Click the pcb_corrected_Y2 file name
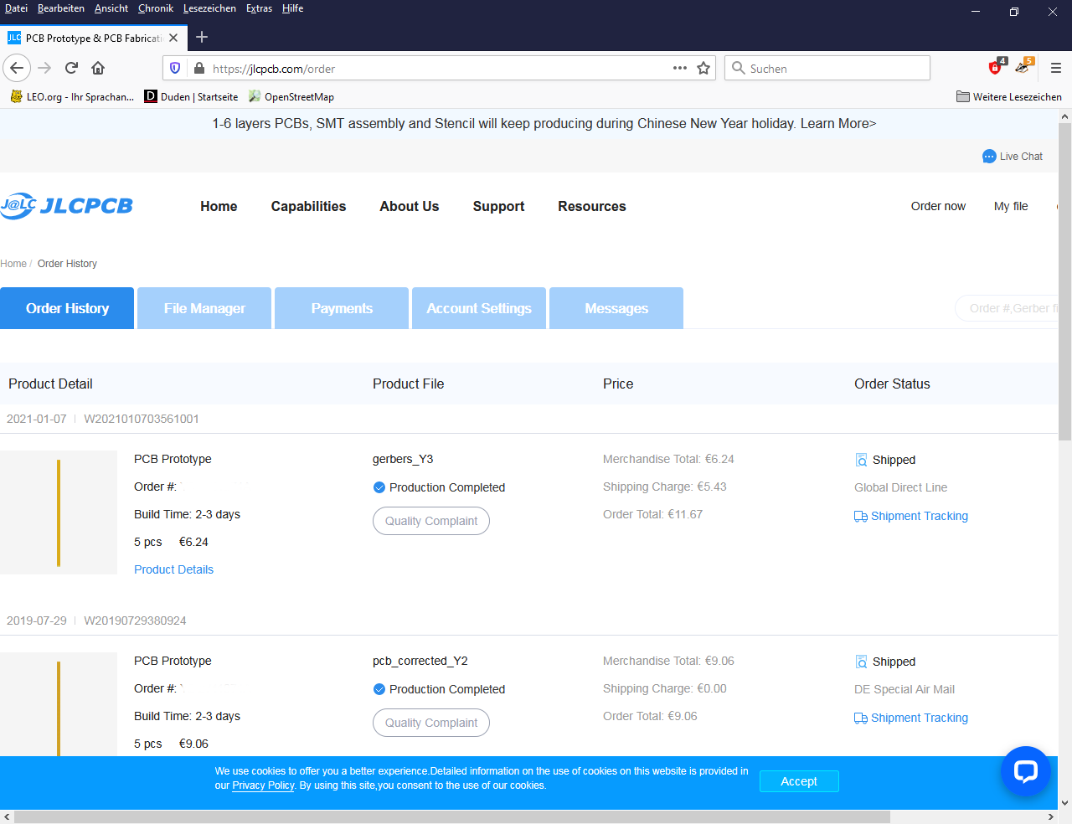Image resolution: width=1072 pixels, height=824 pixels. [x=420, y=661]
